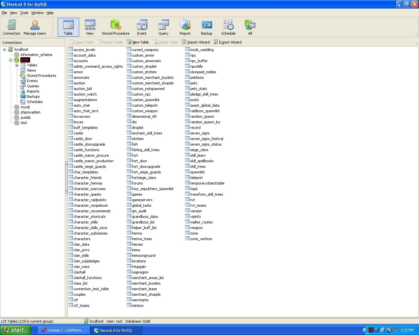Select Backups in the connection tree
Viewport: 419px width, 335px height.
pyautogui.click(x=33, y=97)
